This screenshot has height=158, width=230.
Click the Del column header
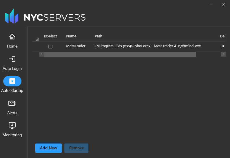click(x=222, y=36)
